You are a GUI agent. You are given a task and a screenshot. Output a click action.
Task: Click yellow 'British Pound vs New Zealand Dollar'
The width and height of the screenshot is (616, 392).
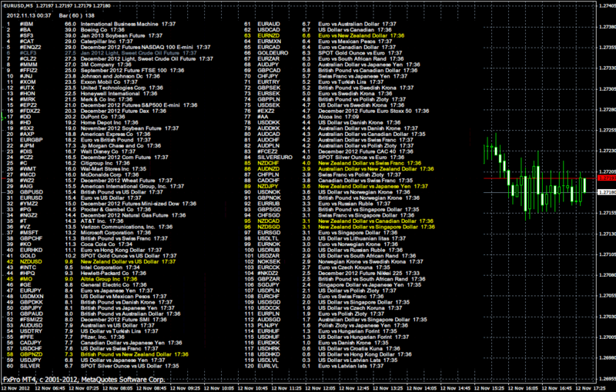click(126, 354)
